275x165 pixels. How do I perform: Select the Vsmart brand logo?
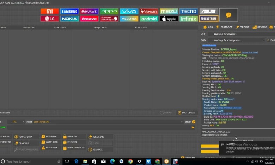(x=149, y=11)
